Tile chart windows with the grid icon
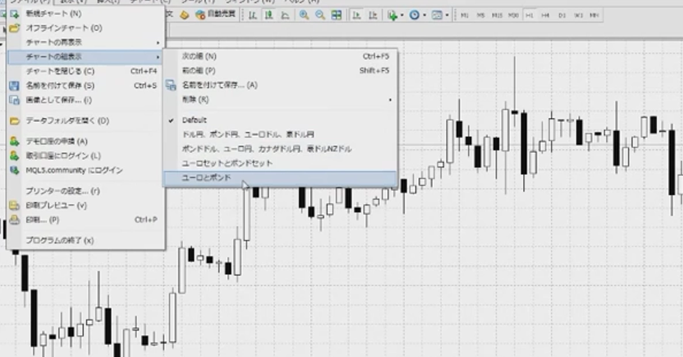This screenshot has height=357, width=683. (336, 16)
